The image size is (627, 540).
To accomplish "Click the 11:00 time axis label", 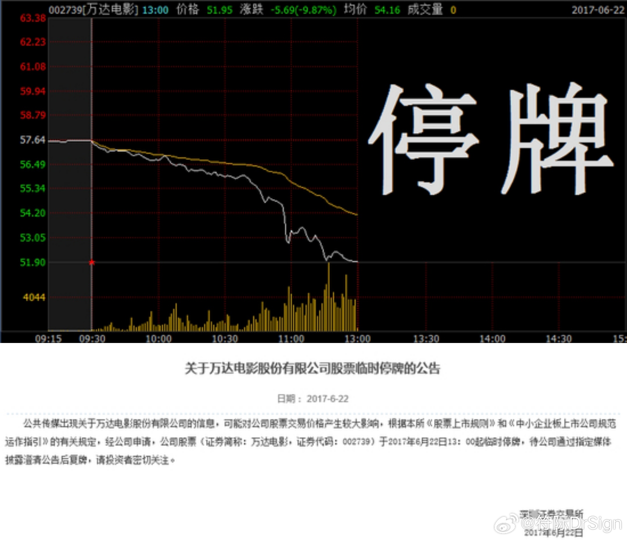I will tap(291, 339).
